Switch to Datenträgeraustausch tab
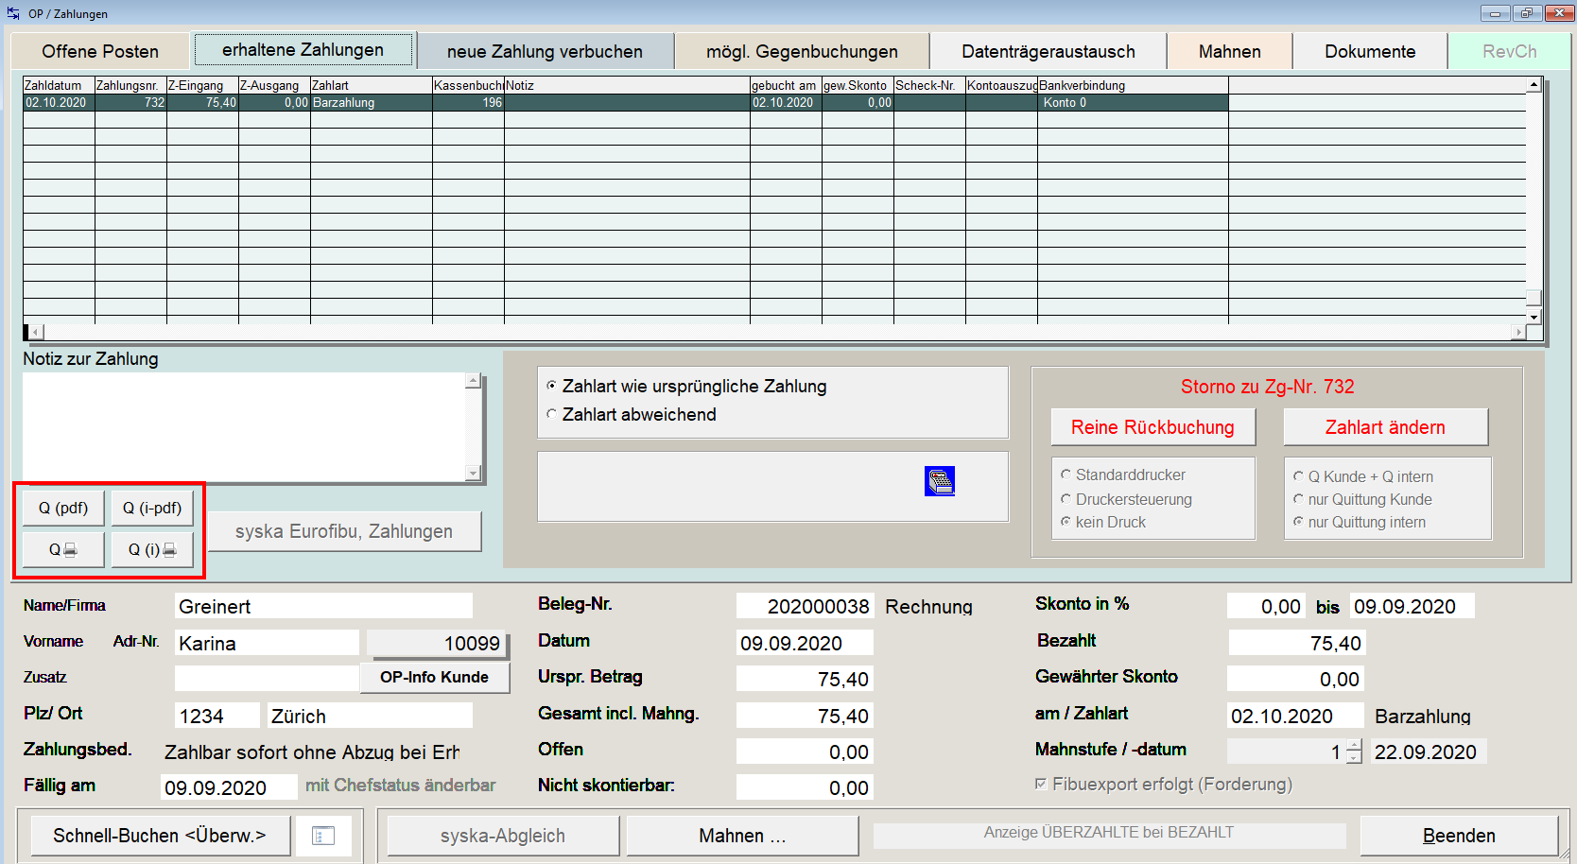Image resolution: width=1577 pixels, height=864 pixels. click(x=1048, y=51)
